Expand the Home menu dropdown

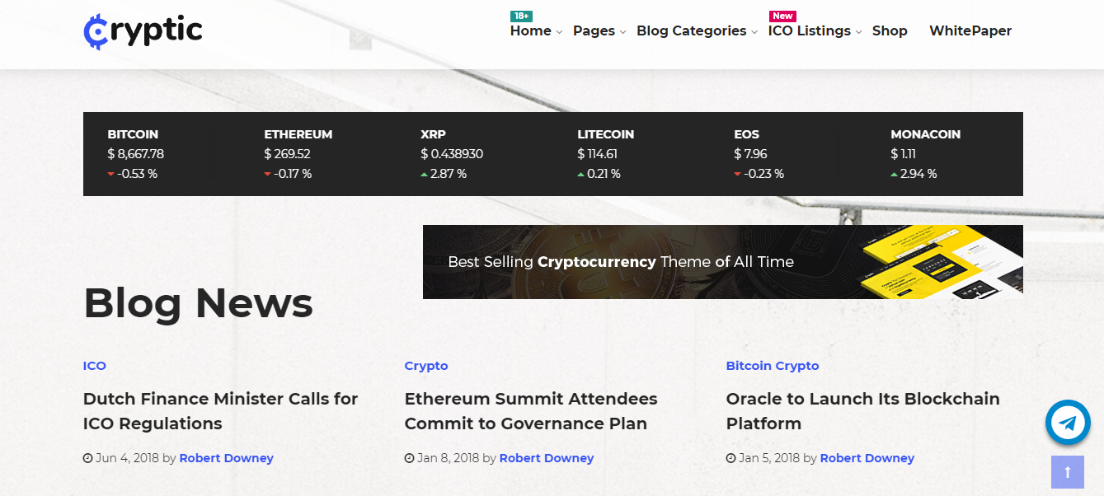536,31
